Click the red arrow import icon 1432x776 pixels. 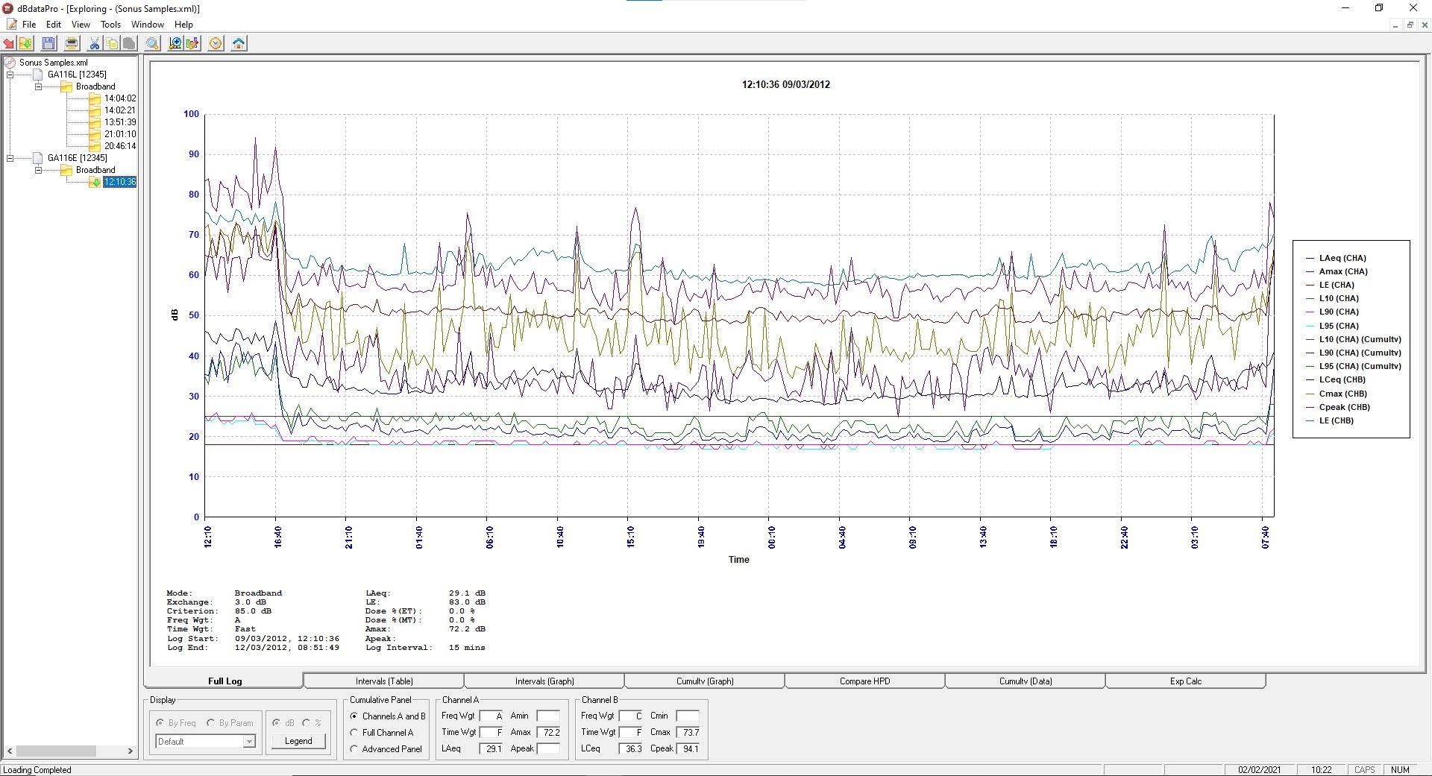pyautogui.click(x=9, y=43)
